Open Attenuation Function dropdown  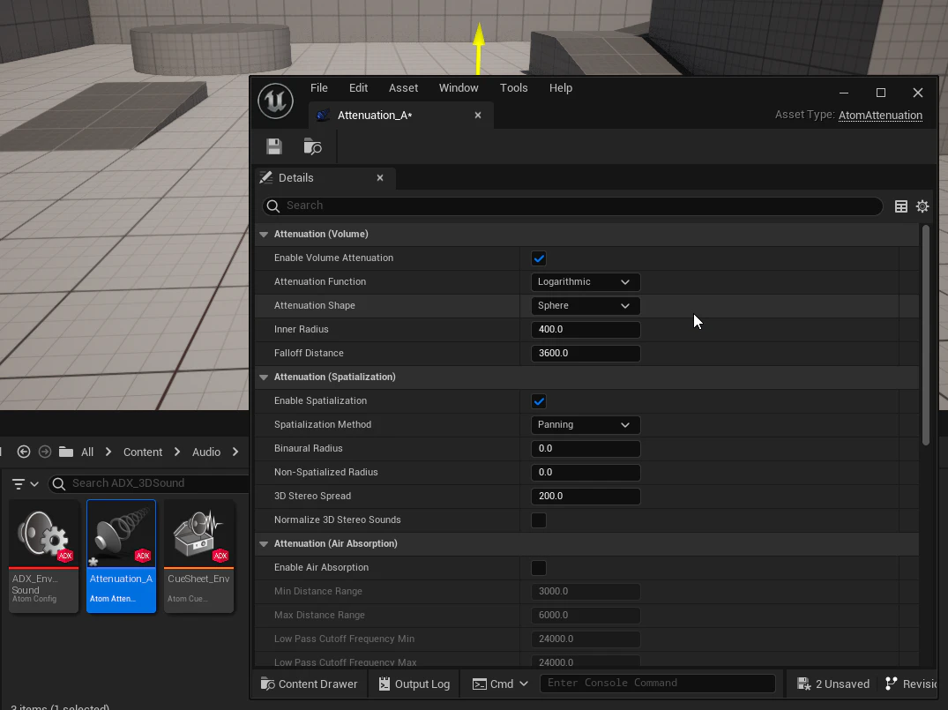pos(586,282)
